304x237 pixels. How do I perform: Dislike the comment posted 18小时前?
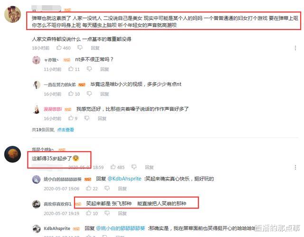coord(80,47)
